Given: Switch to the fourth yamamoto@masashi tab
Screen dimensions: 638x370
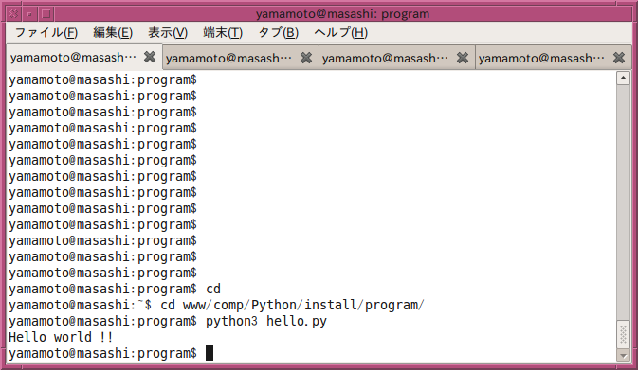Looking at the screenshot, I should (x=541, y=58).
